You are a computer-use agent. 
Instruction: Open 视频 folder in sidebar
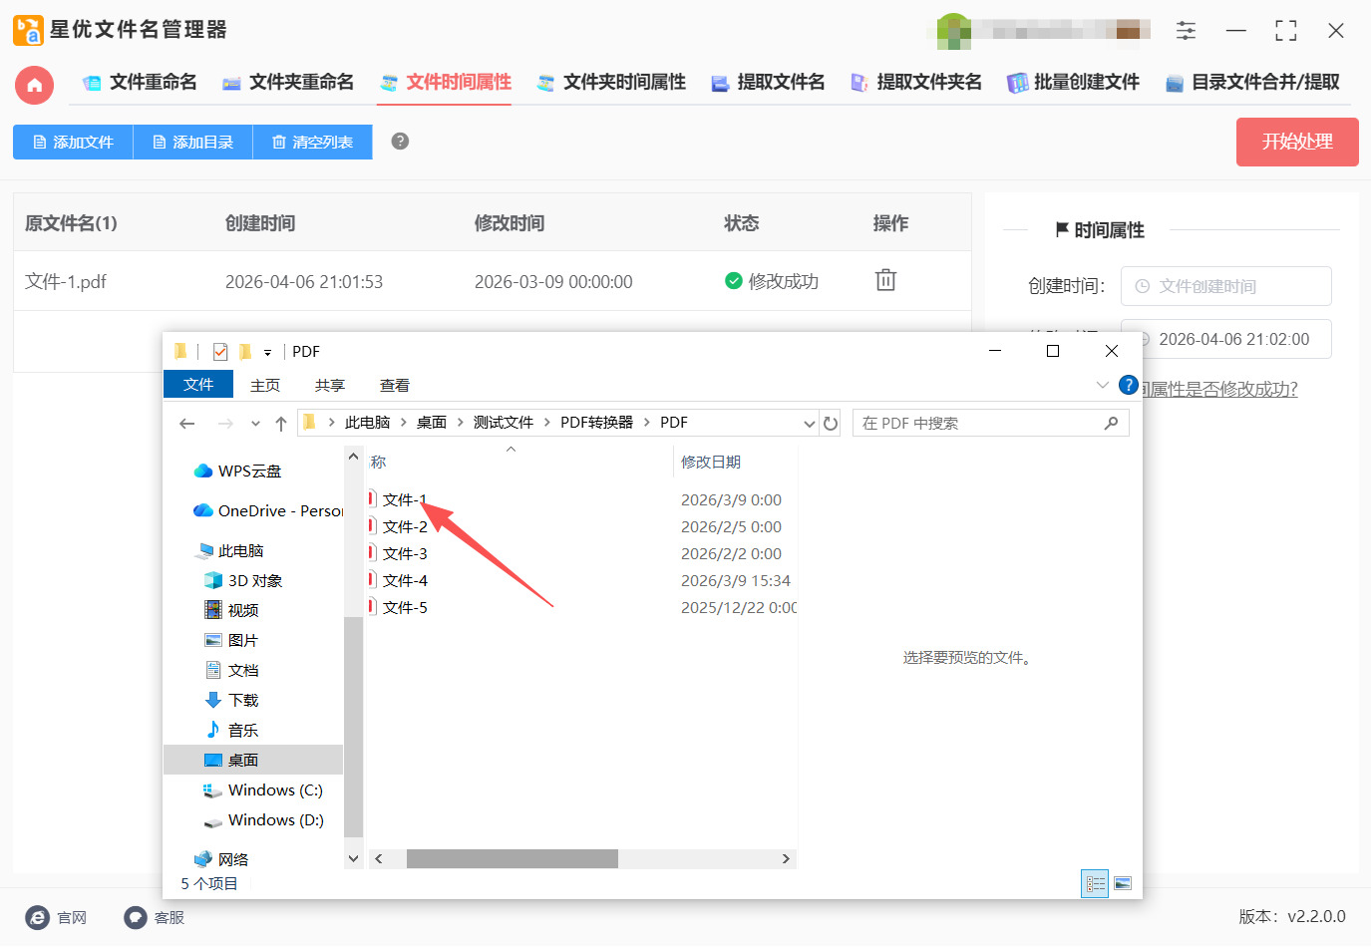pos(231,611)
